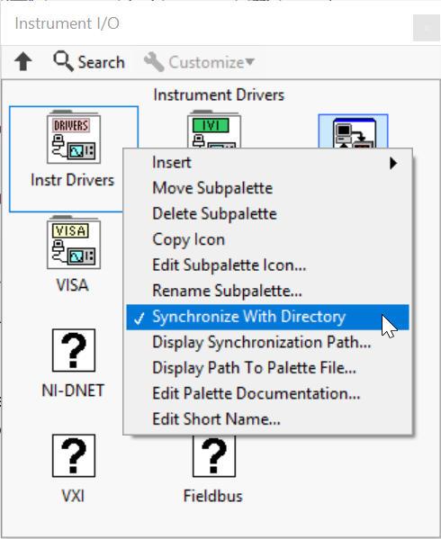This screenshot has height=539, width=441.
Task: Go up one palette level arrow
Action: click(23, 62)
